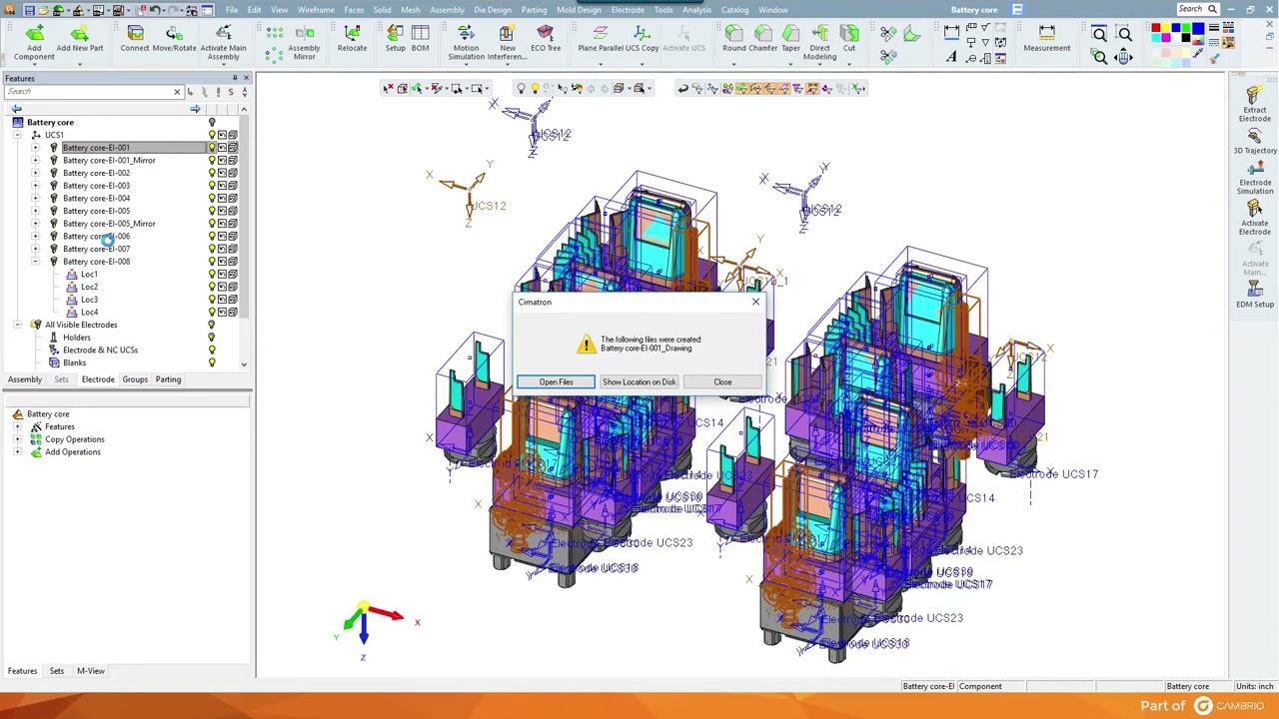The height and width of the screenshot is (719, 1279).
Task: Switch to the Parting tab
Action: [x=168, y=379]
